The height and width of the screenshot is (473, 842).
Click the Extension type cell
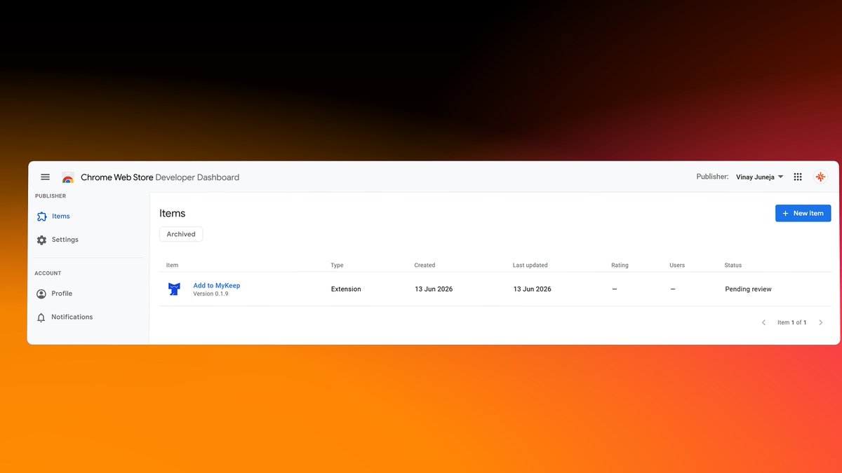click(346, 289)
